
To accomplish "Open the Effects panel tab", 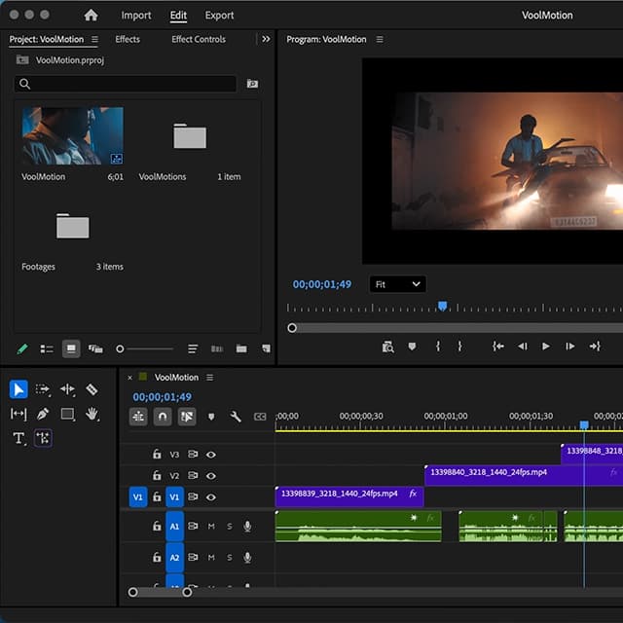I will point(128,39).
